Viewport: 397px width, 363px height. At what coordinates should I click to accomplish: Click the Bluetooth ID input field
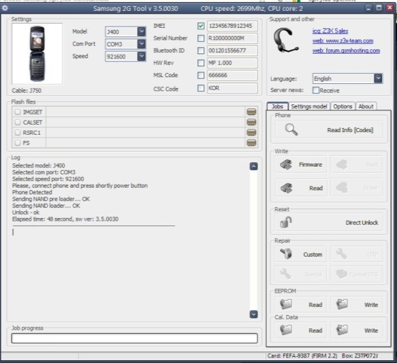pos(232,51)
